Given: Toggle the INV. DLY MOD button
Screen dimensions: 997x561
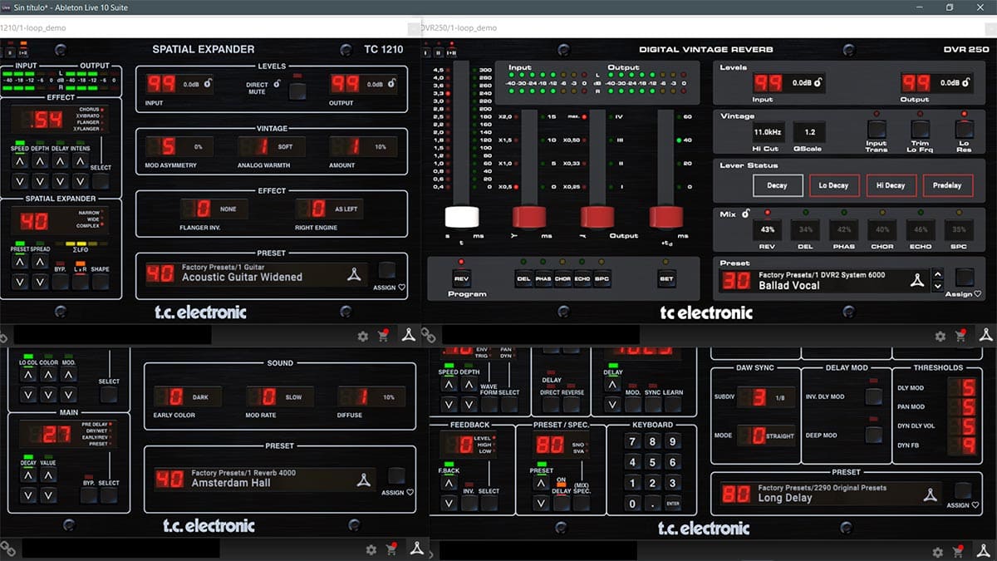Looking at the screenshot, I should (x=872, y=396).
